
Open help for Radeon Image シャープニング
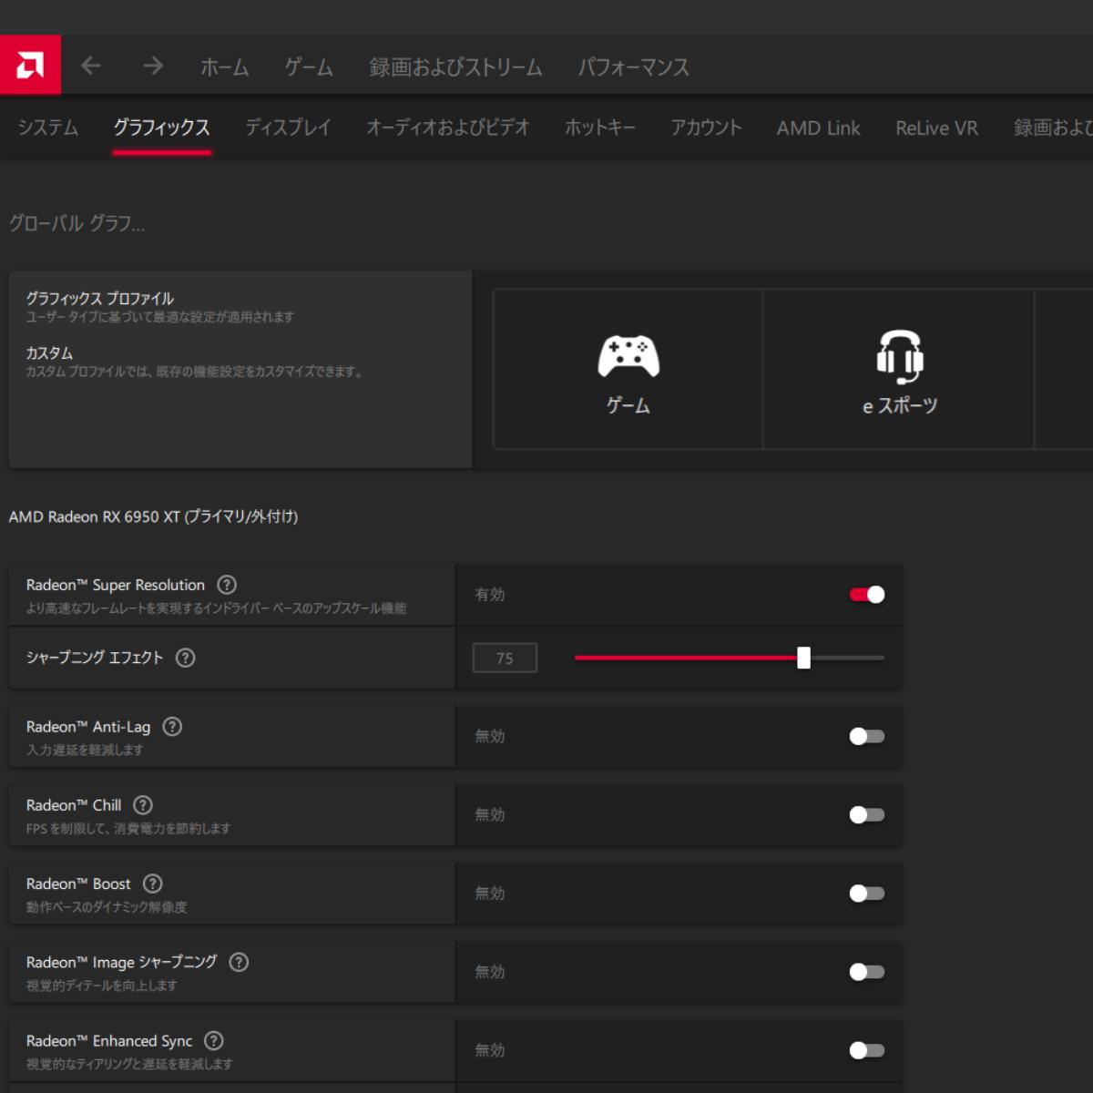(239, 962)
